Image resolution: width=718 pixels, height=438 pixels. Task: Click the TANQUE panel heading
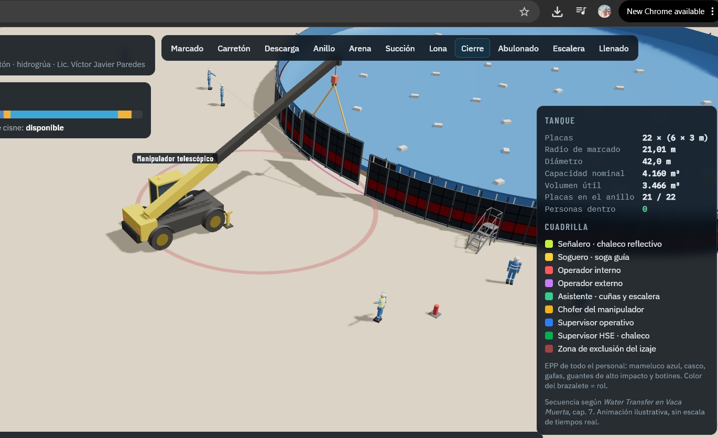point(560,121)
